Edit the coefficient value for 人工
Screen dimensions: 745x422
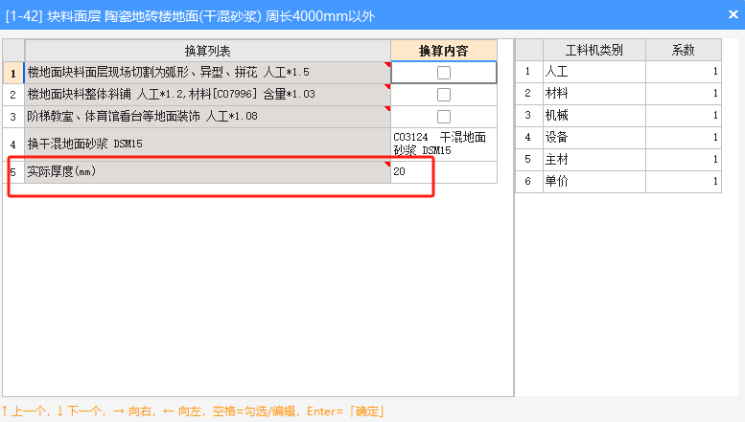point(684,72)
